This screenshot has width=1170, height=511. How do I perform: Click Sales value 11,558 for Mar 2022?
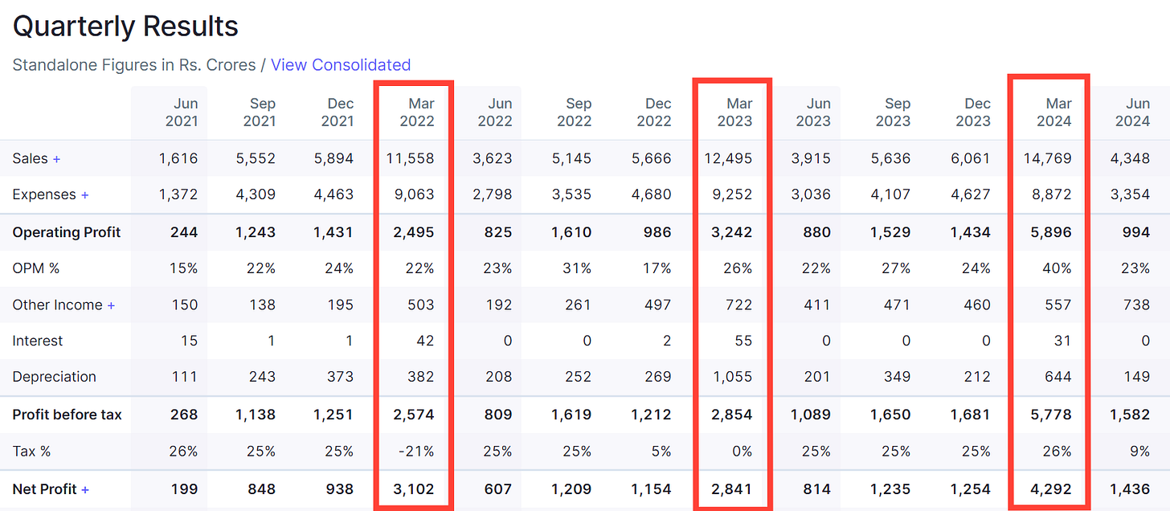412,159
